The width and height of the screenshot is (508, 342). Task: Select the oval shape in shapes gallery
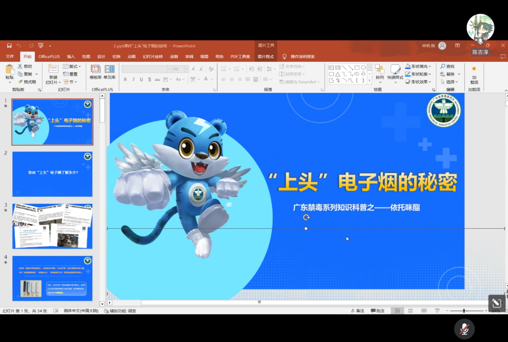[363, 68]
